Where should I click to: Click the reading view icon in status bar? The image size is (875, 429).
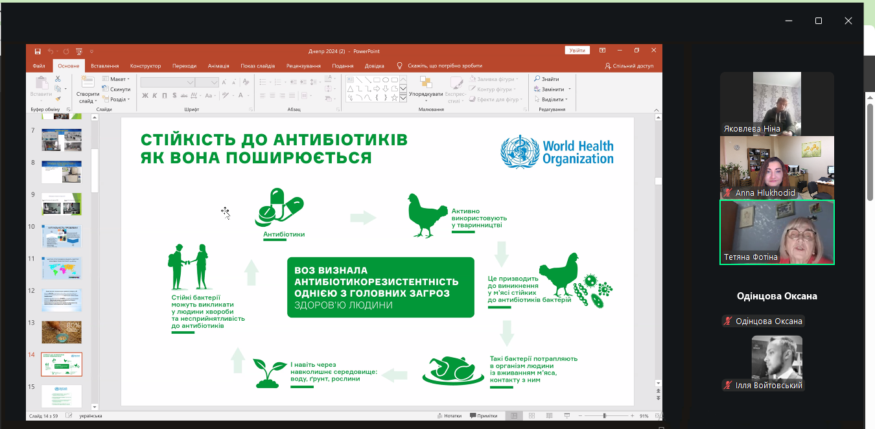(x=550, y=416)
